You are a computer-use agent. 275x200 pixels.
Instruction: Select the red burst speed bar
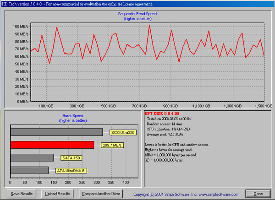pos(52,145)
